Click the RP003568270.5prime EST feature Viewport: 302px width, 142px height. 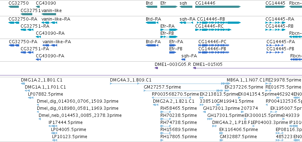pos(171,98)
